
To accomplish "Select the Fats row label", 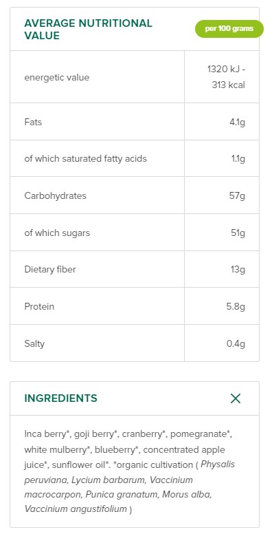I will (33, 122).
